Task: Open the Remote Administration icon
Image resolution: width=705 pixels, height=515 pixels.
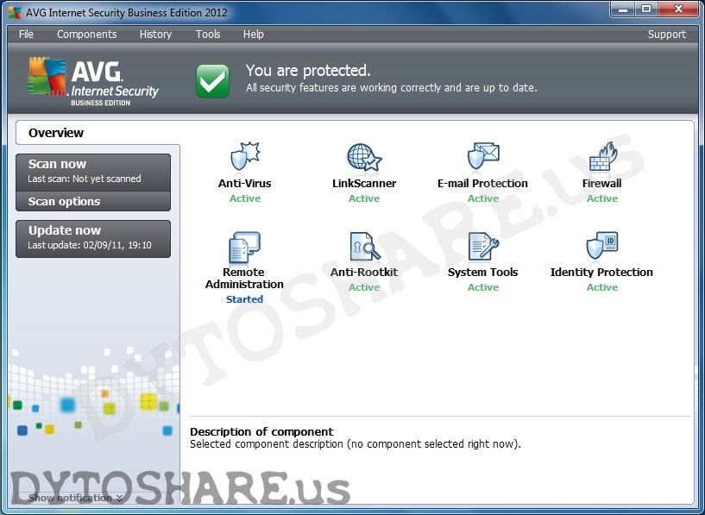Action: 244,247
